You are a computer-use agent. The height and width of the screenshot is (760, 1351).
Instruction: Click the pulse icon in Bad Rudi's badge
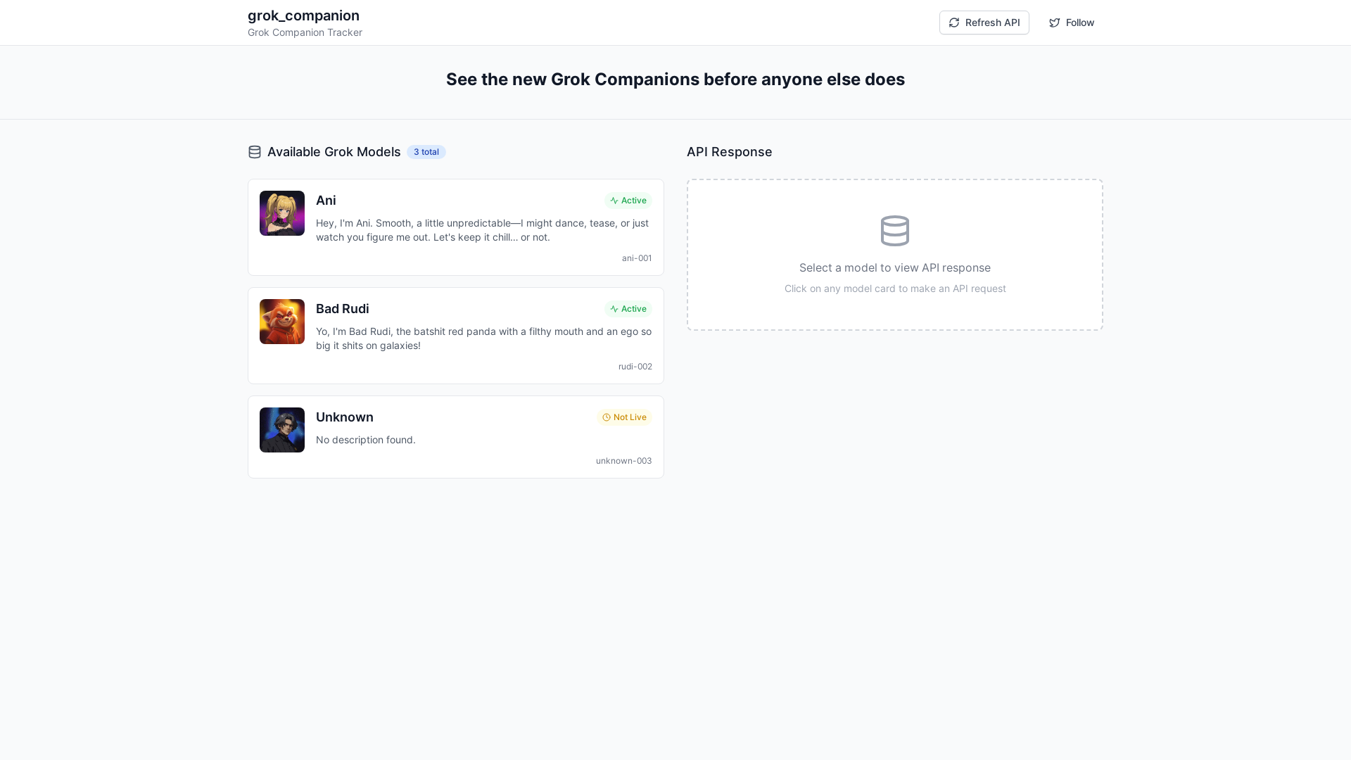point(614,309)
